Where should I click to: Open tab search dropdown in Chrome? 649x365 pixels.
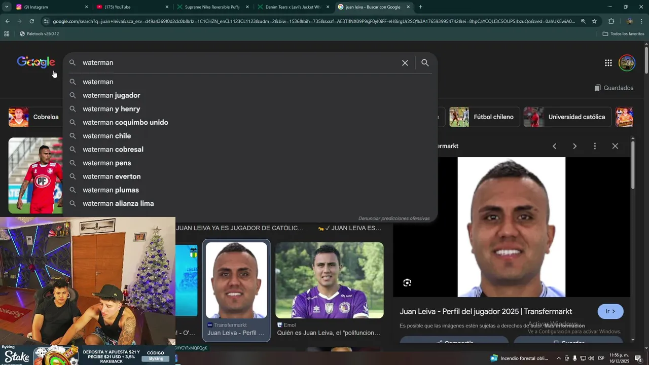pos(7,7)
